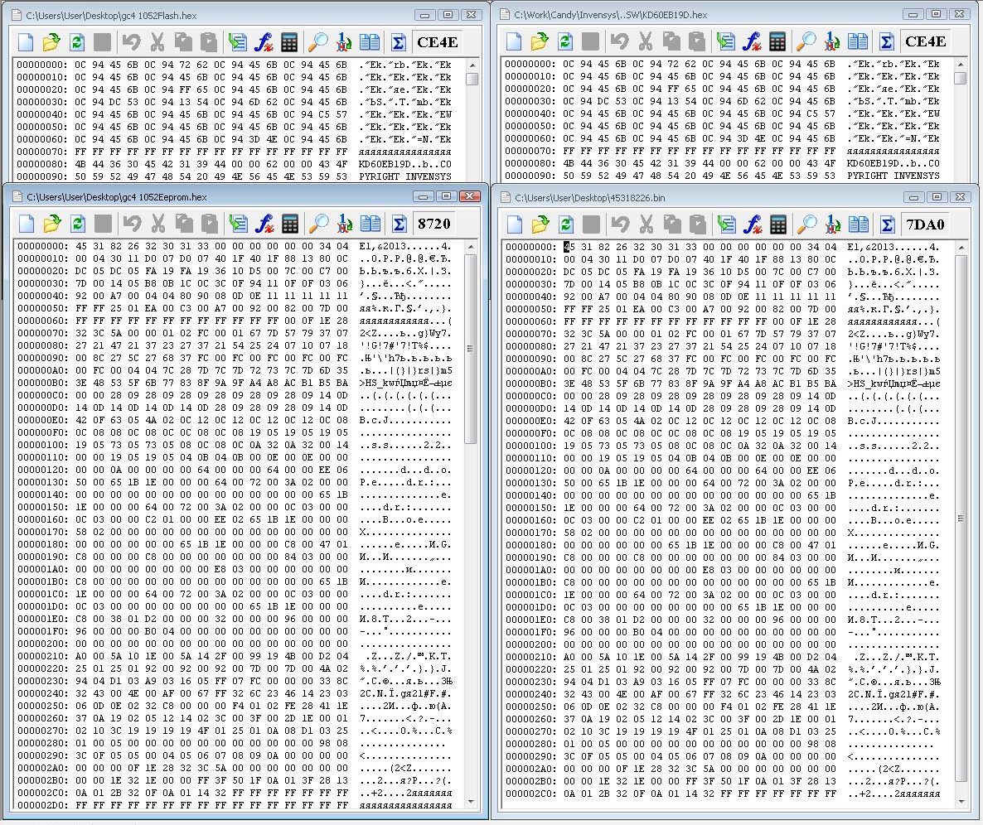Click the replace icon in gc4 1052Eeprom.hex toolbar

click(344, 224)
